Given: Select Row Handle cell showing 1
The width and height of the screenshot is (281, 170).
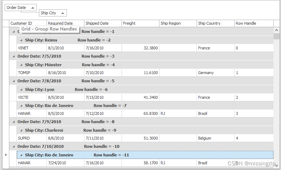Looking at the screenshot, I should click(254, 73).
